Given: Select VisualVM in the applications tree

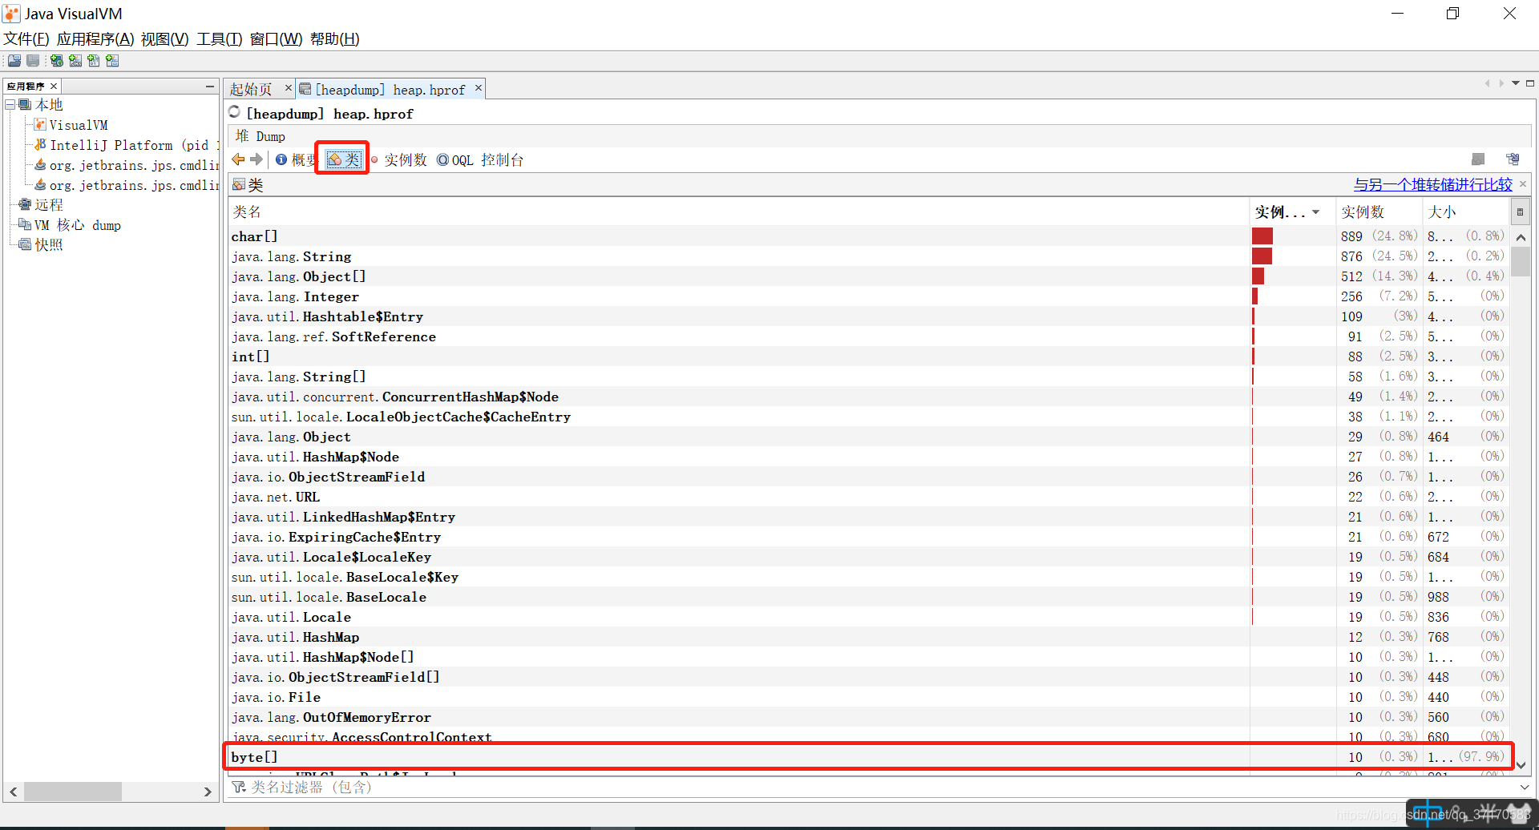Looking at the screenshot, I should point(79,125).
